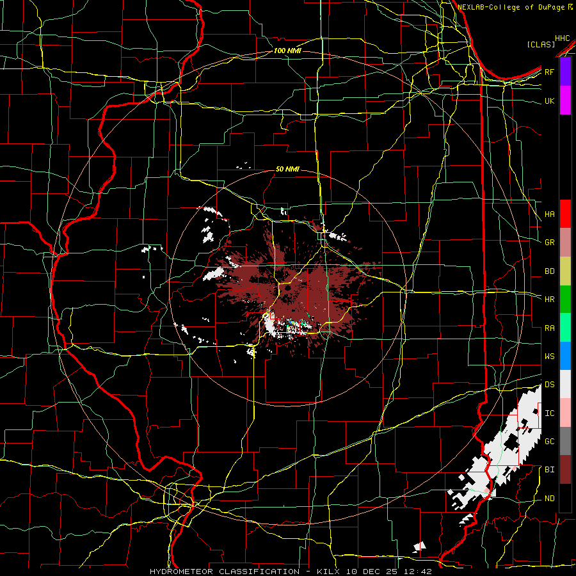Click the BI brown legend swatch
The image size is (576, 576).
pos(565,470)
